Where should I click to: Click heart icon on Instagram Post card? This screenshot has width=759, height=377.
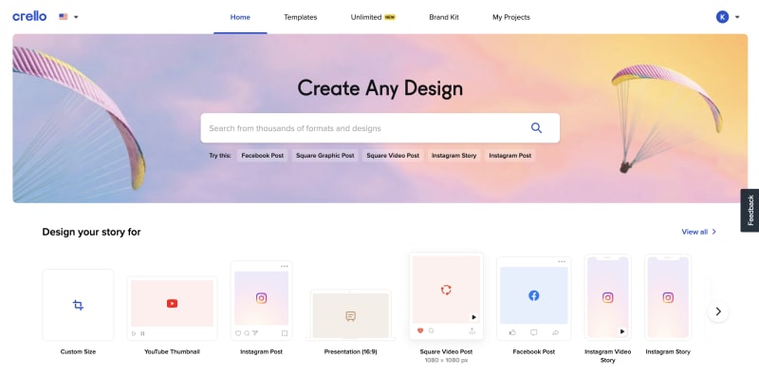[x=238, y=333]
